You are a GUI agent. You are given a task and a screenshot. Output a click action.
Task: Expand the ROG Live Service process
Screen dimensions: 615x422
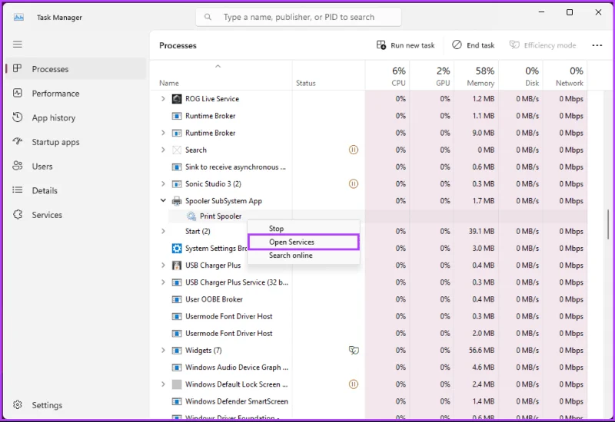pos(163,99)
